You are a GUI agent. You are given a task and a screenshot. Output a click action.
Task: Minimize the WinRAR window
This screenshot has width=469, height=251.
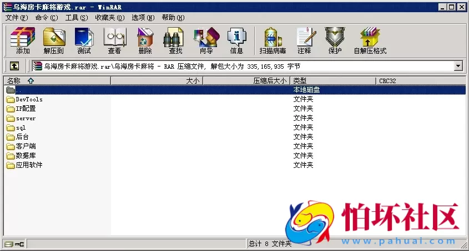point(442,7)
